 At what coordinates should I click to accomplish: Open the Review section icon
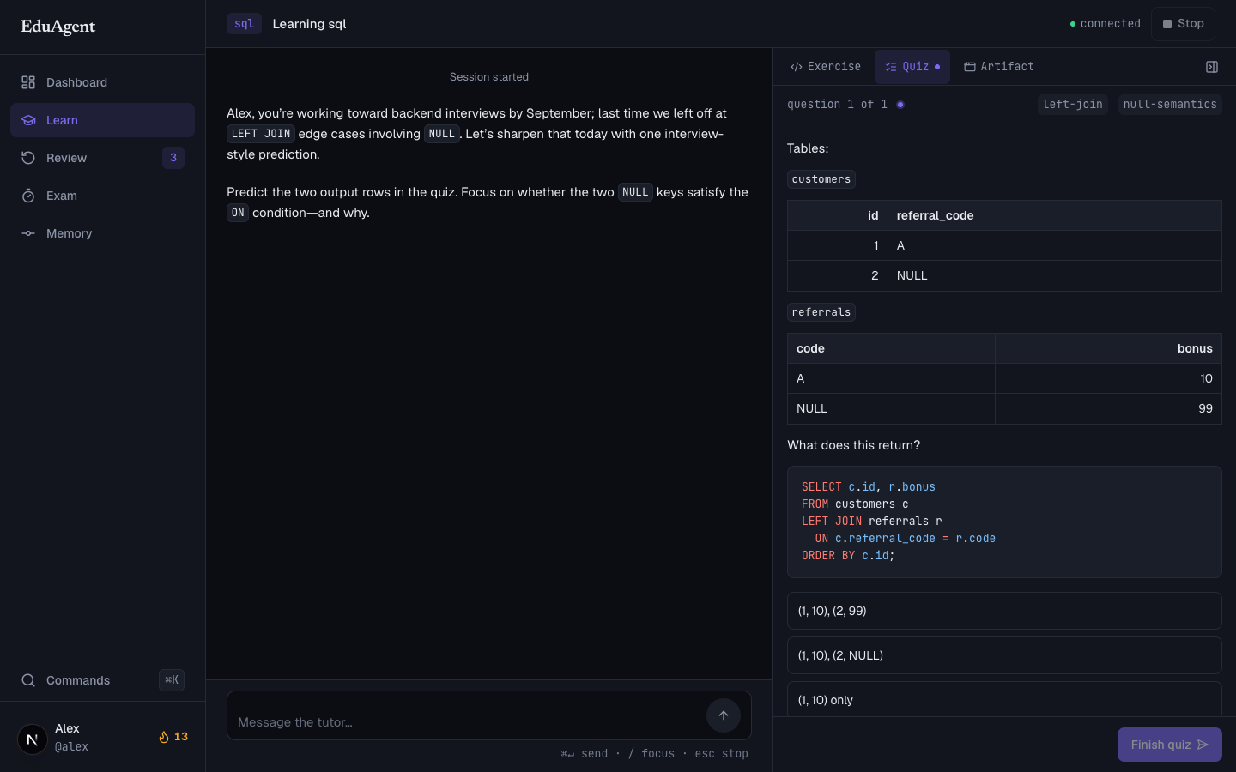pyautogui.click(x=28, y=158)
